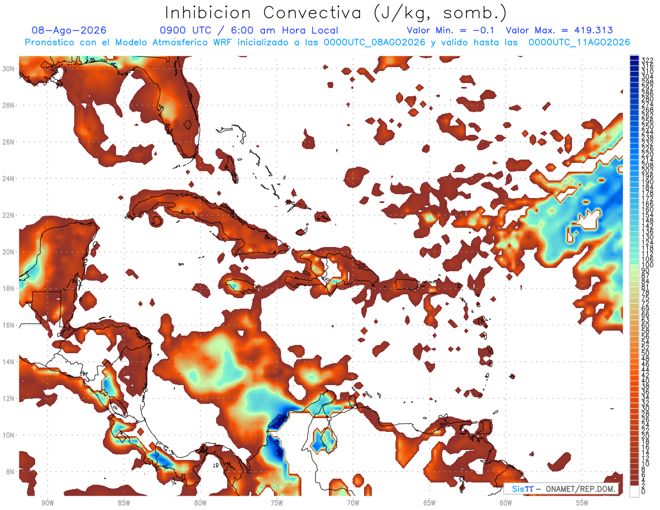Click the '0000UTC_08AGO2026' initialization timestamp
Screen dimensions: 660x510
(375, 42)
